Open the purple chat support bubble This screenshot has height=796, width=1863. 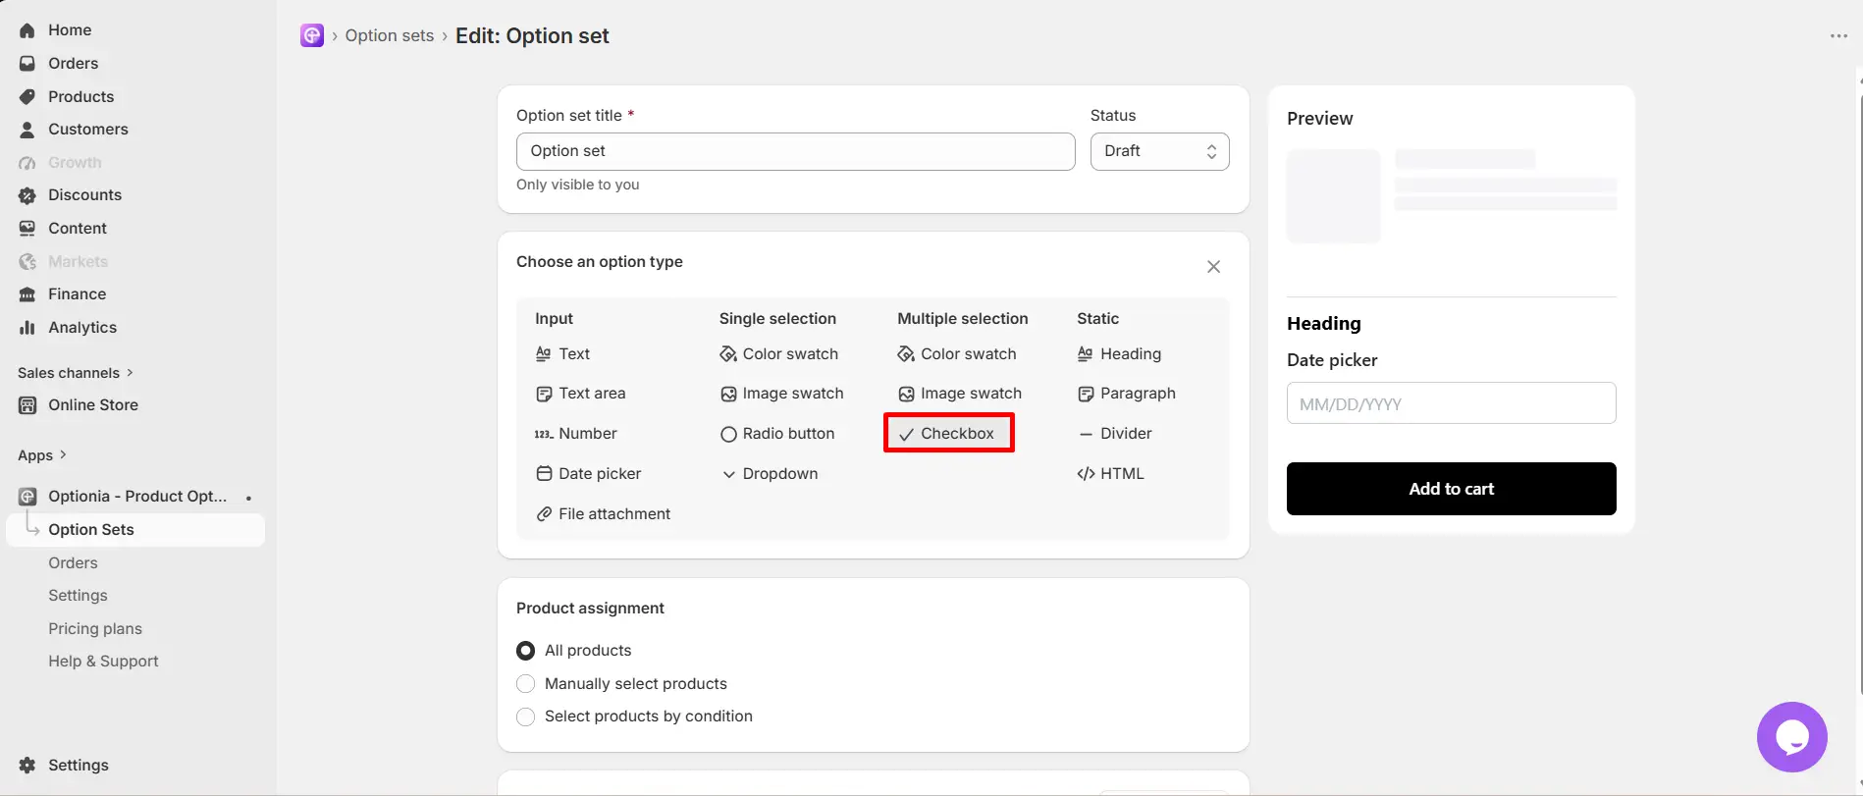pyautogui.click(x=1791, y=737)
